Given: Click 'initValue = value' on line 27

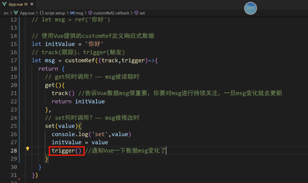Looking at the screenshot, I should tap(80, 142).
